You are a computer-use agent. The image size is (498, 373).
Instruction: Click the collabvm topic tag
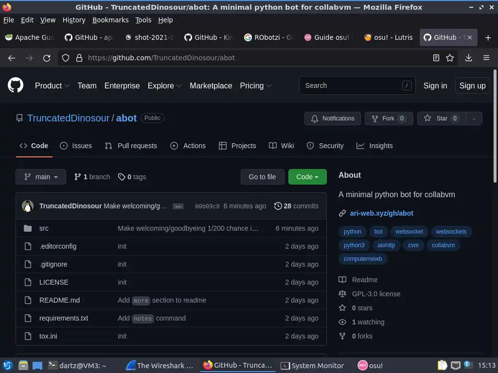click(x=443, y=245)
